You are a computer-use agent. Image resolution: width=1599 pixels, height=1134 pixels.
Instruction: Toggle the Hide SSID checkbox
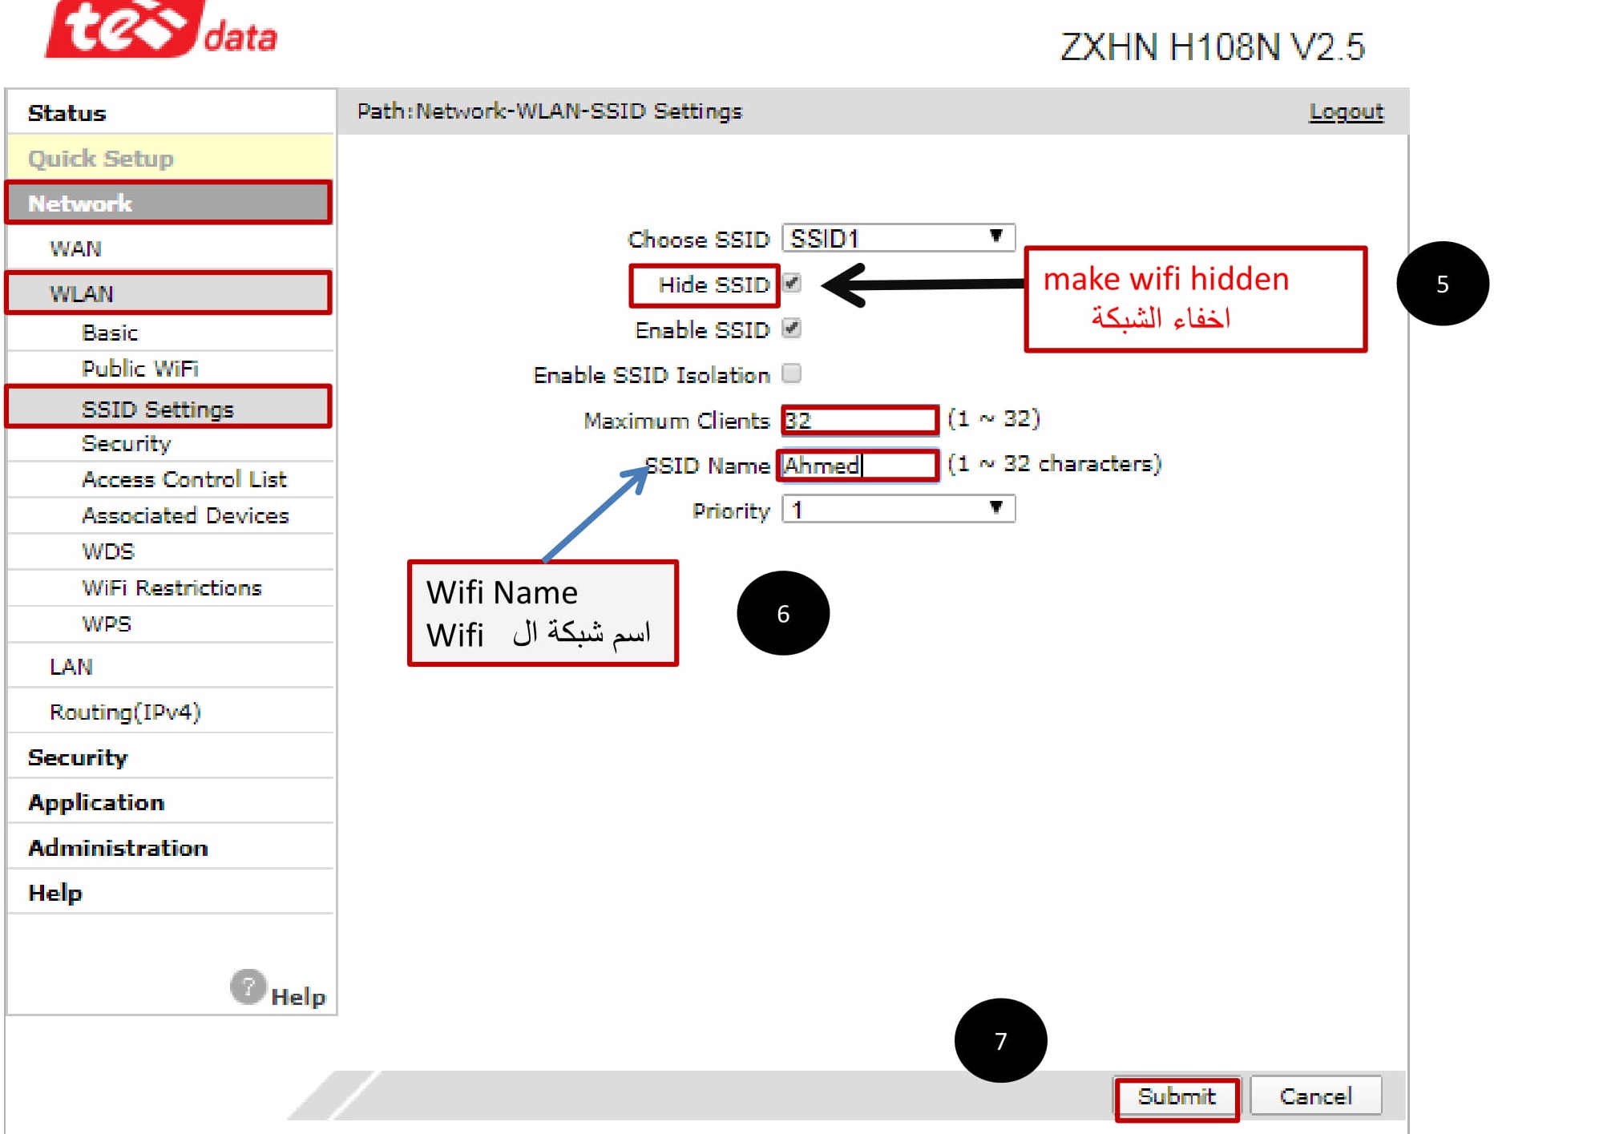[791, 283]
